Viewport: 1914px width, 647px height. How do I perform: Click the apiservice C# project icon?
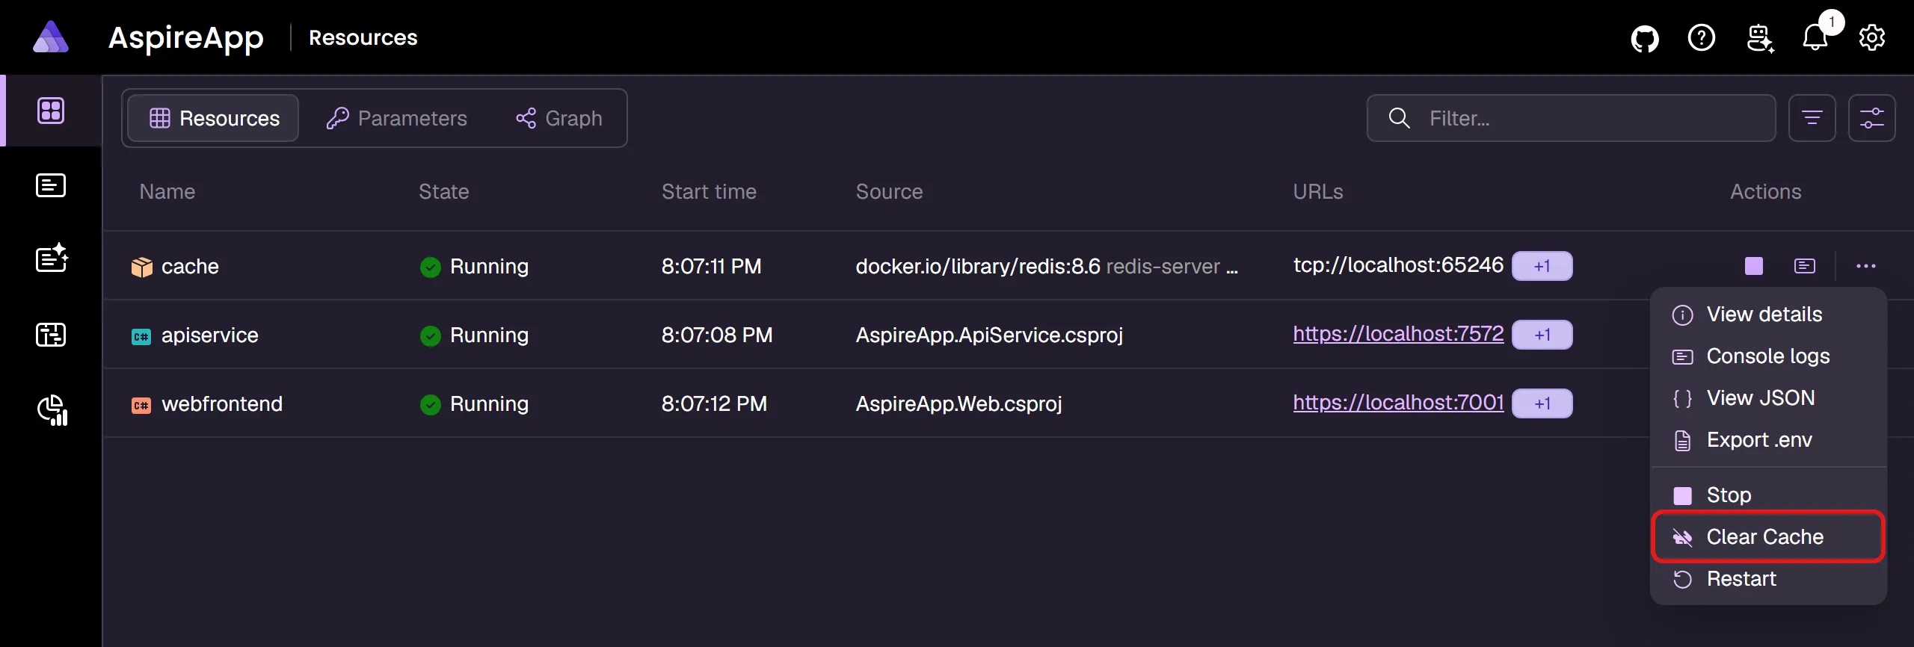[141, 336]
